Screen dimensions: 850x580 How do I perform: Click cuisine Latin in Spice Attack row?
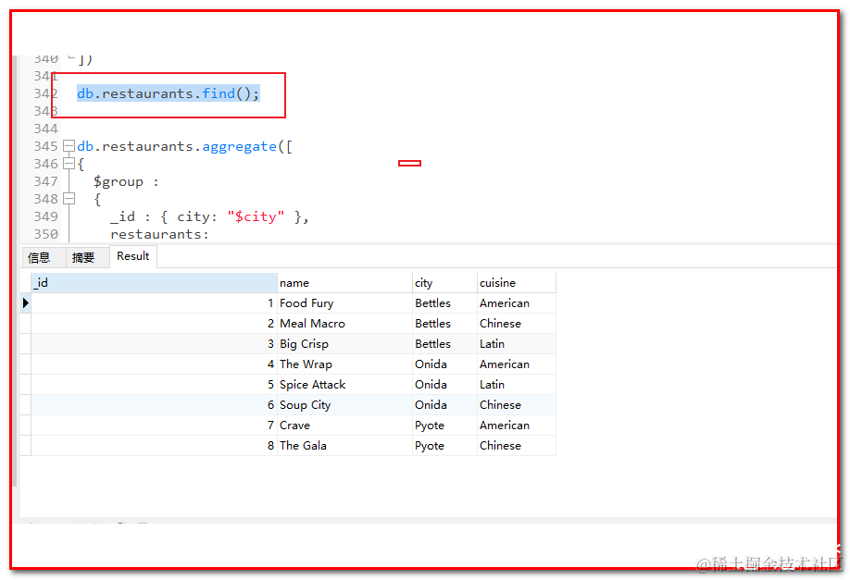[517, 385]
